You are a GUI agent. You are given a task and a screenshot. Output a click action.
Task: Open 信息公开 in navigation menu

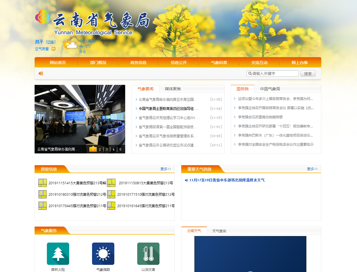[179, 63]
